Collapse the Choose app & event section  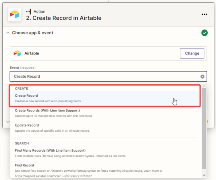coord(8,33)
